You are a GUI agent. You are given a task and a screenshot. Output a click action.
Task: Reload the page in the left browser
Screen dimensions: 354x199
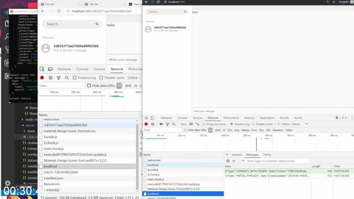coord(59,11)
